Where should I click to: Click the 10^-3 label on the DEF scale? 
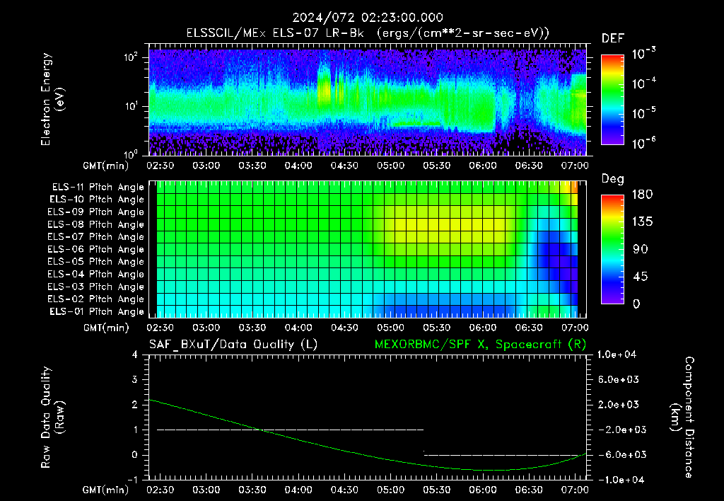pos(643,54)
